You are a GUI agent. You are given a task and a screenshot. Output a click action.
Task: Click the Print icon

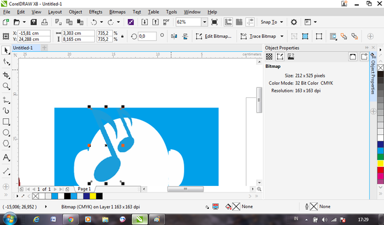click(x=44, y=22)
